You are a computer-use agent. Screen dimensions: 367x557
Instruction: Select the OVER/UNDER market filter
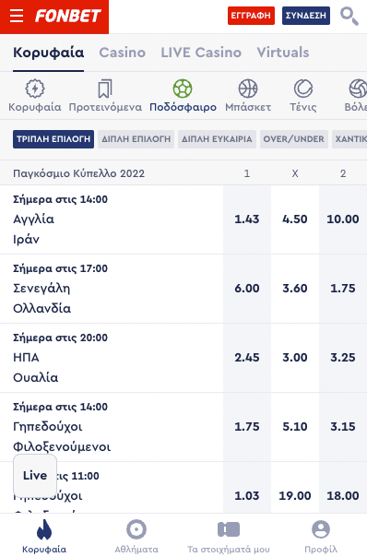pos(294,139)
